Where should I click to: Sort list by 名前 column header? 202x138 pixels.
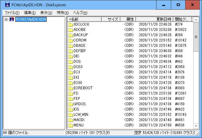click(84, 19)
